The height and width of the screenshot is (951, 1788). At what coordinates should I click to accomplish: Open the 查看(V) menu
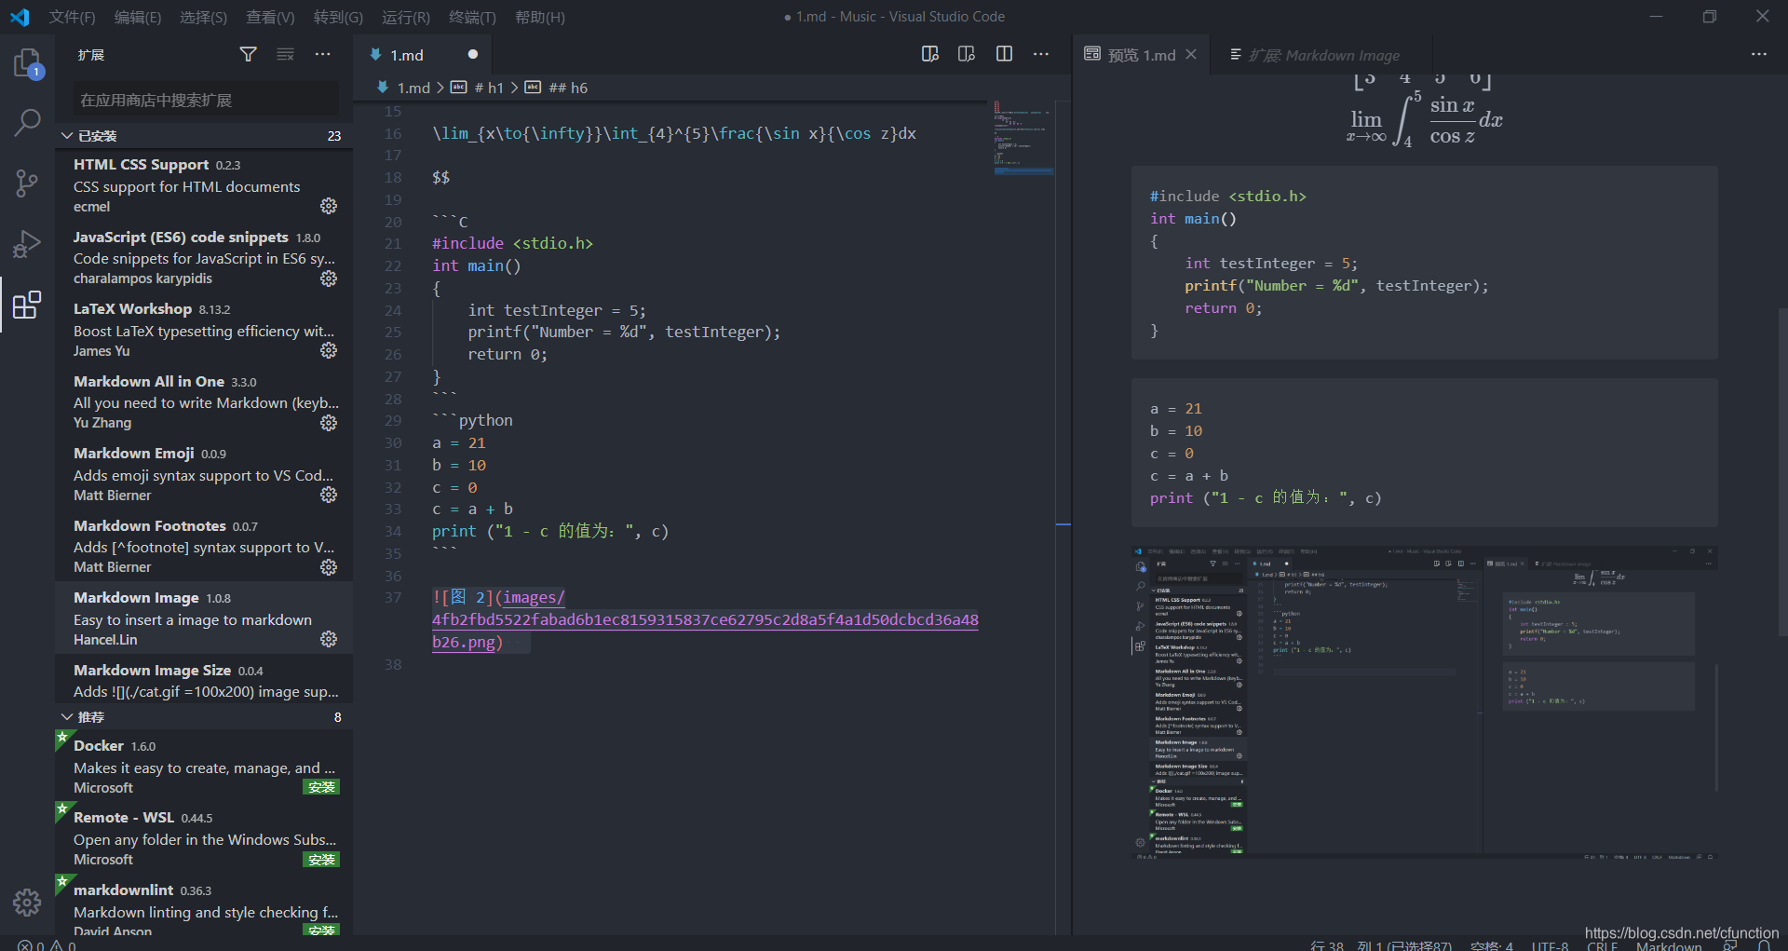pyautogui.click(x=270, y=17)
